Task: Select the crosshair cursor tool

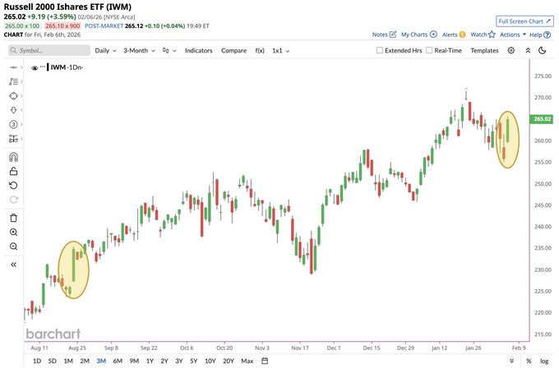Action: 13,67
